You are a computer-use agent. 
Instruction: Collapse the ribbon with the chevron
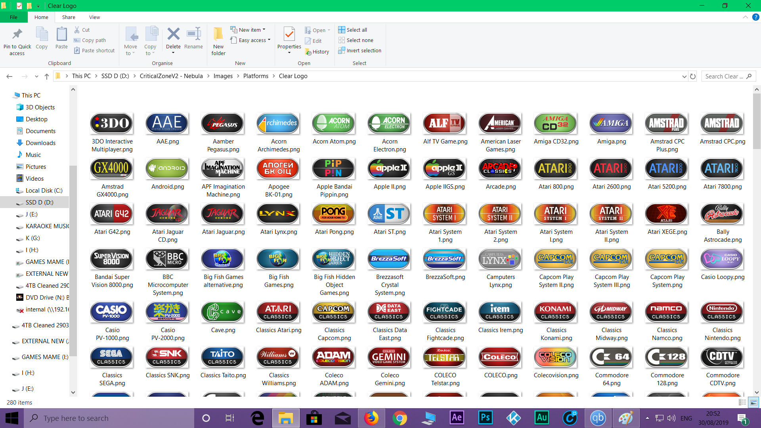745,17
